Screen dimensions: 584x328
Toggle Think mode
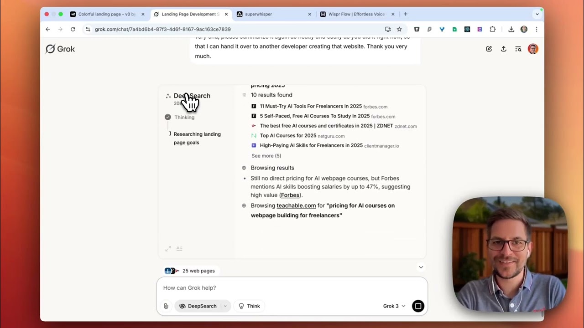point(249,306)
